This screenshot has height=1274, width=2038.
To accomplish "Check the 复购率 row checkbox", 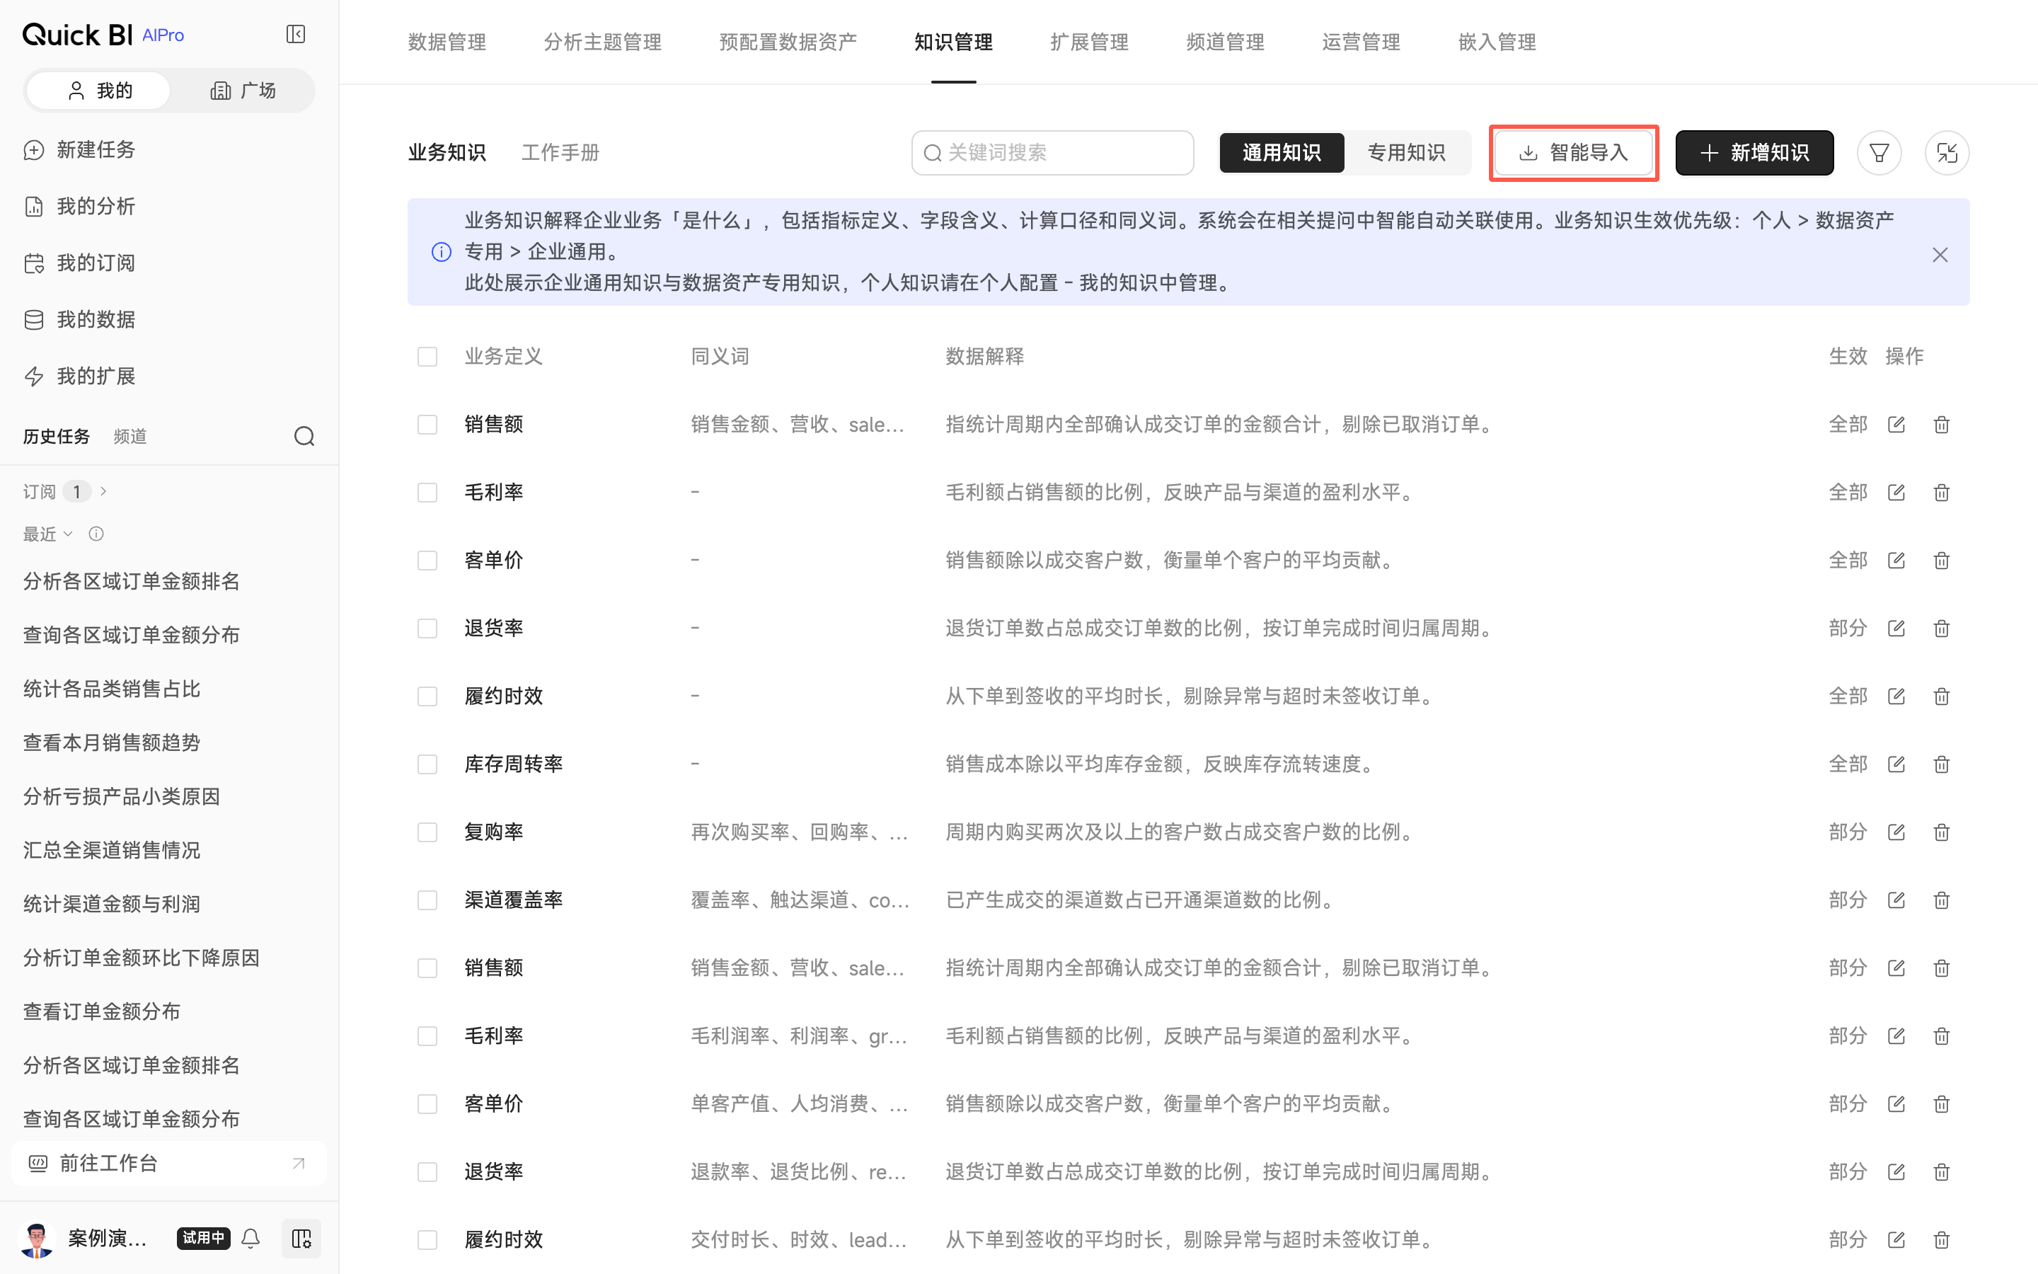I will point(427,832).
